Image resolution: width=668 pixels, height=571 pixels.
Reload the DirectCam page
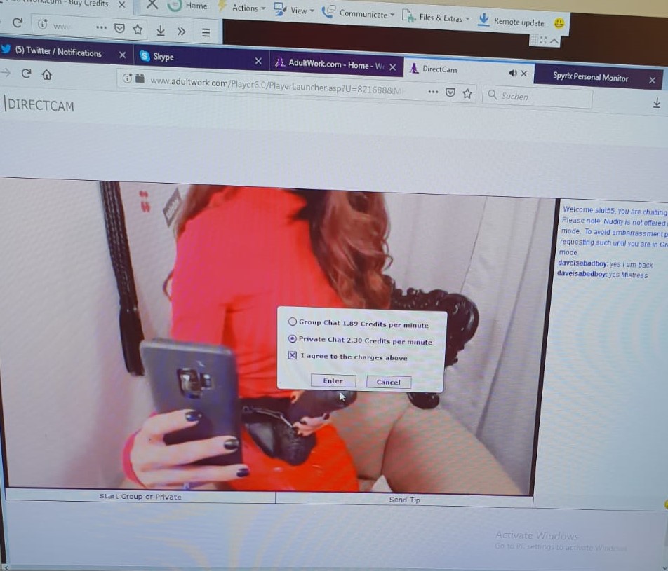(x=26, y=74)
